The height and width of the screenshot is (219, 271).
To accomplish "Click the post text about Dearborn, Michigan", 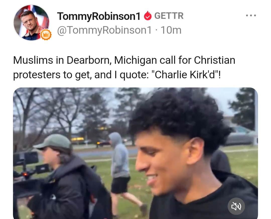I will pyautogui.click(x=124, y=67).
